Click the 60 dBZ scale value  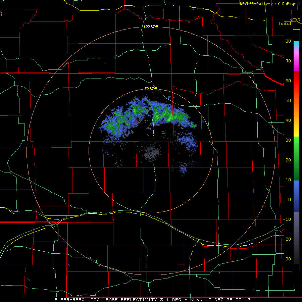[x=288, y=81]
